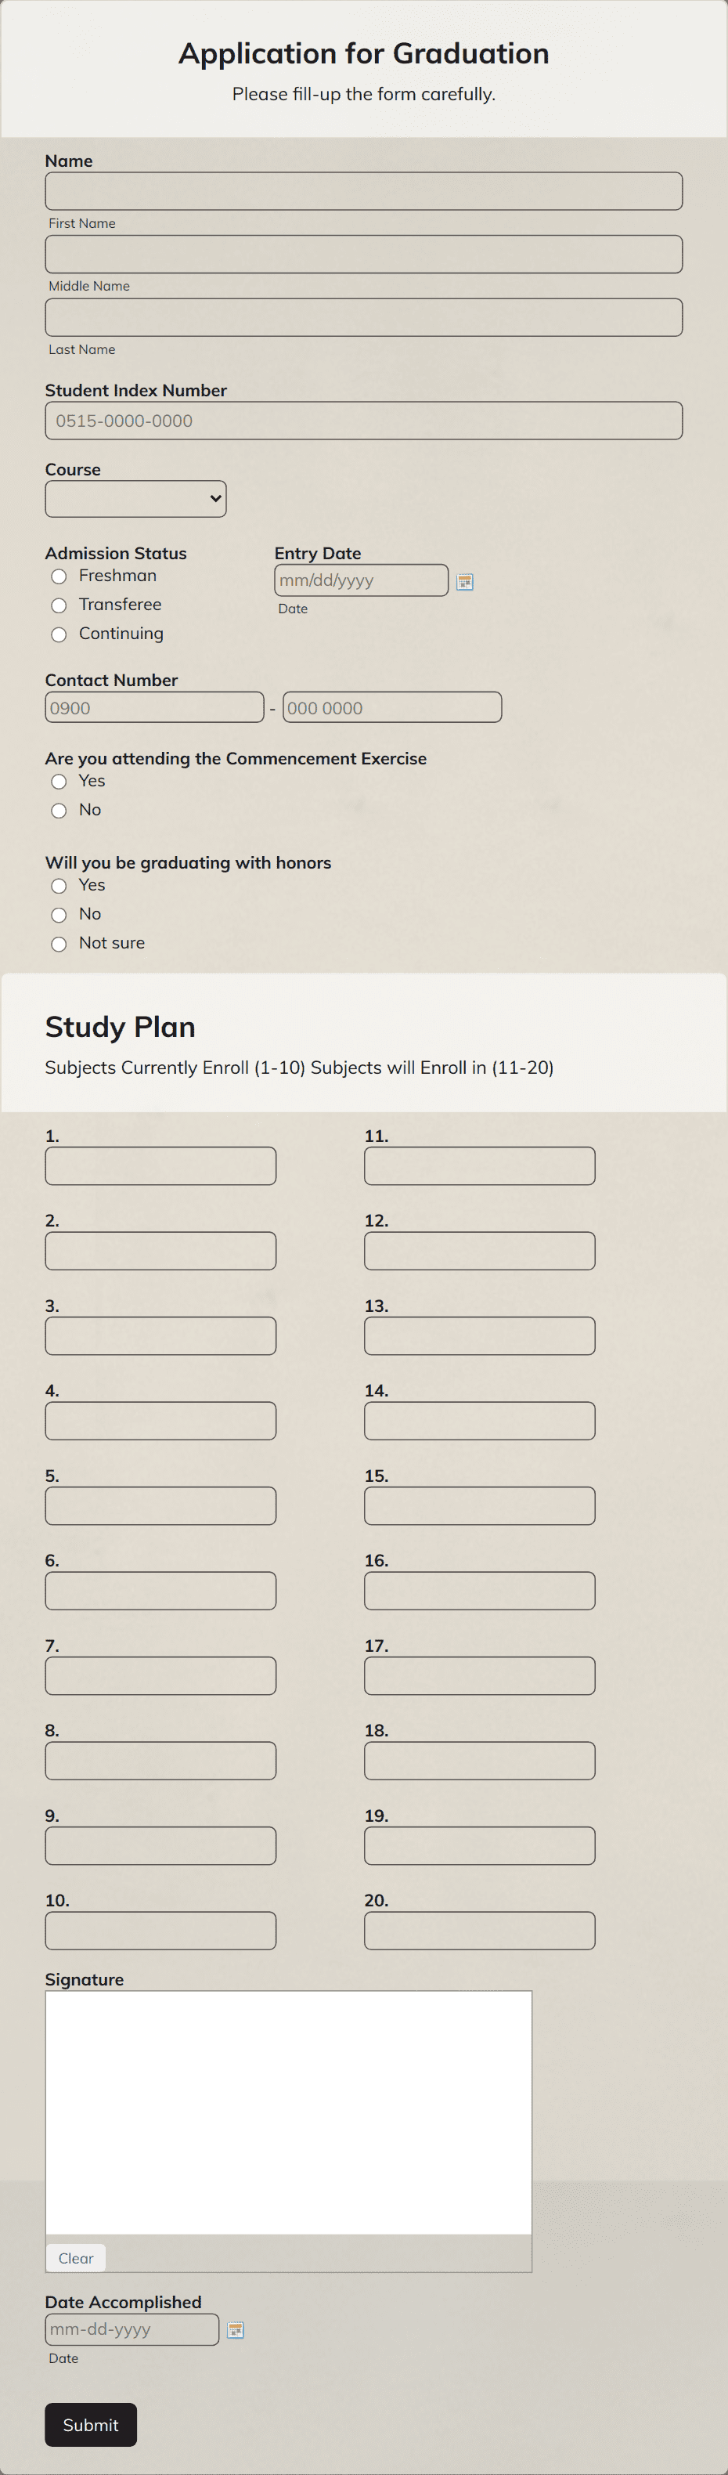Choose Continuing as admission status
The height and width of the screenshot is (2475, 728).
pos(59,634)
